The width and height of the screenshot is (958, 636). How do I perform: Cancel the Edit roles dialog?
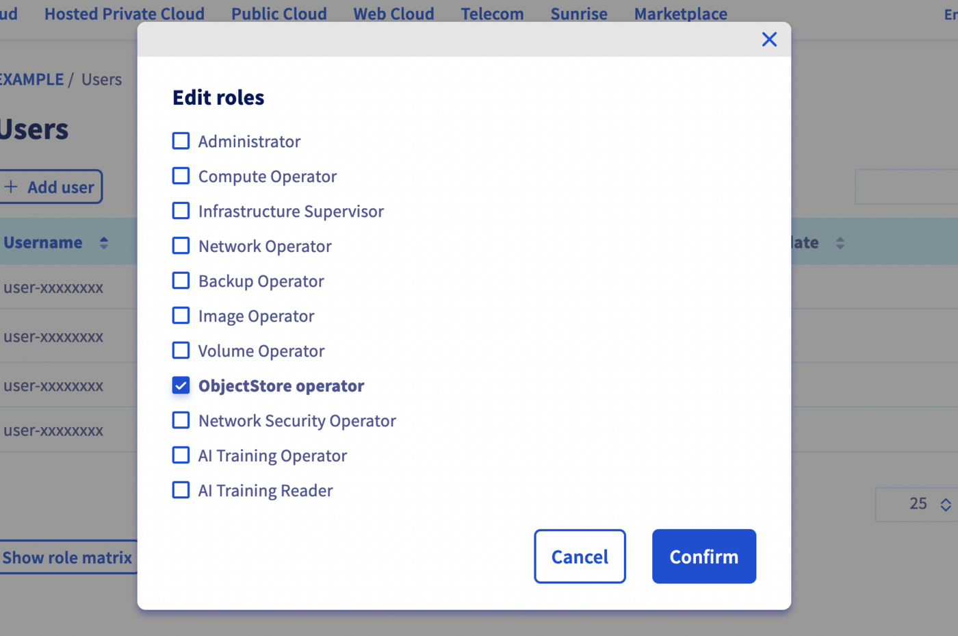(x=580, y=556)
